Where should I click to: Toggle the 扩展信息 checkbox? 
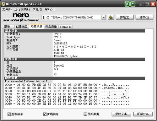pos(45,114)
